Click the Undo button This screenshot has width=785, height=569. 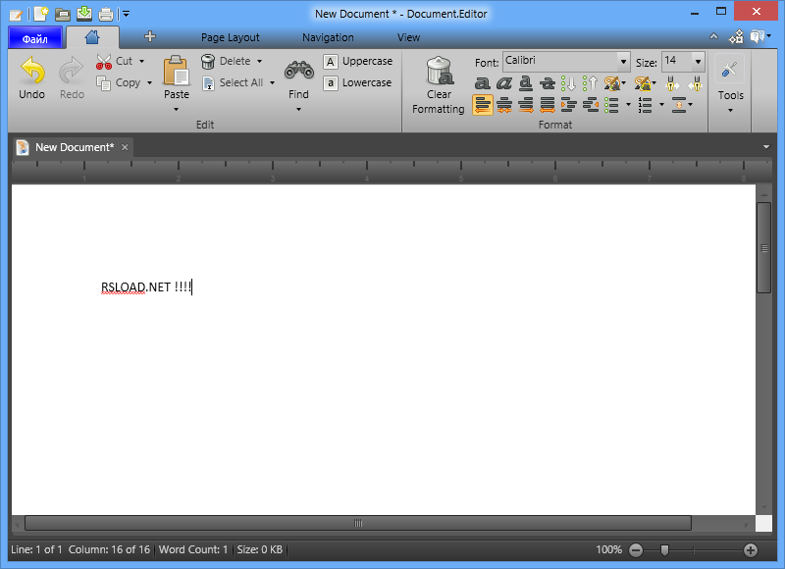32,78
